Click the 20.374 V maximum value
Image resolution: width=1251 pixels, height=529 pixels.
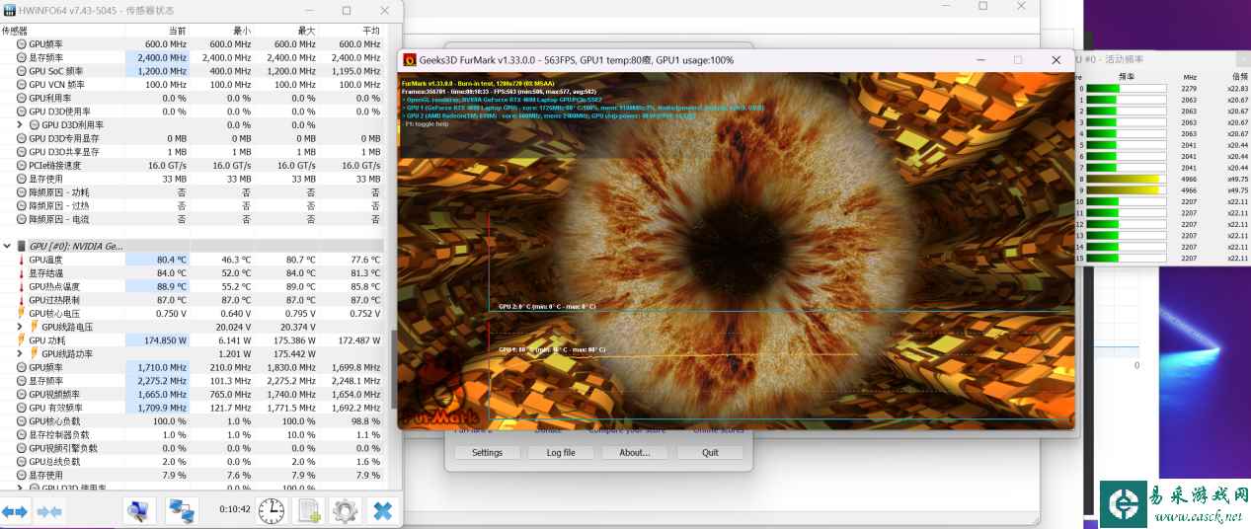298,327
